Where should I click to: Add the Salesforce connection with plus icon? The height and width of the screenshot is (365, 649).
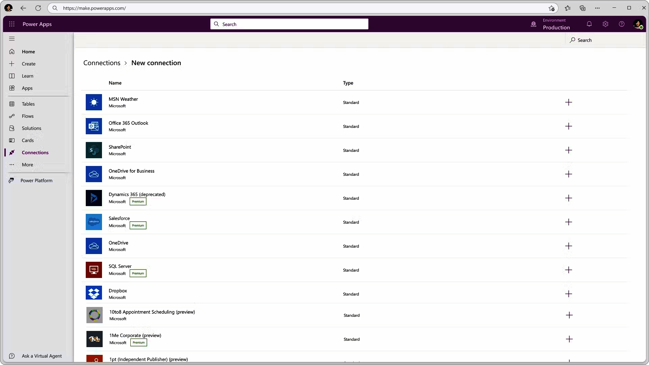click(x=569, y=222)
